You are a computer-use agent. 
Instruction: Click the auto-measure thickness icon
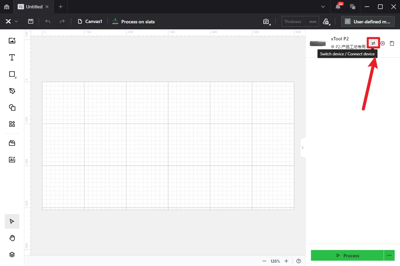(326, 21)
